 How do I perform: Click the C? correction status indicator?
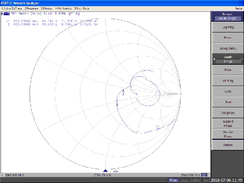click(x=204, y=175)
